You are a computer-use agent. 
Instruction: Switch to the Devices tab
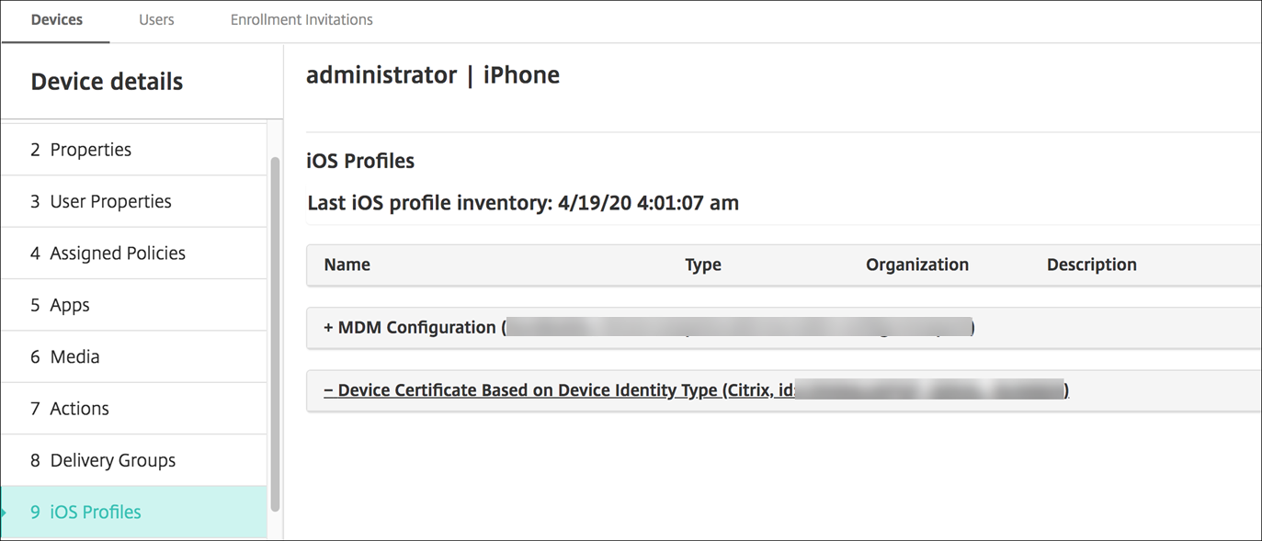coord(56,19)
